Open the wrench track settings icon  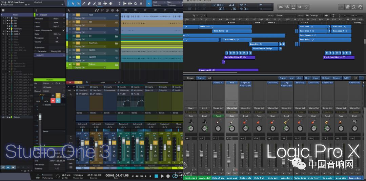click(x=69, y=10)
